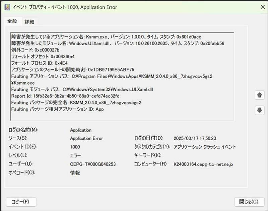Image resolution: width=268 pixels, height=211 pixels.
Task: Click the オペコード(O): label
Action: (x=21, y=172)
